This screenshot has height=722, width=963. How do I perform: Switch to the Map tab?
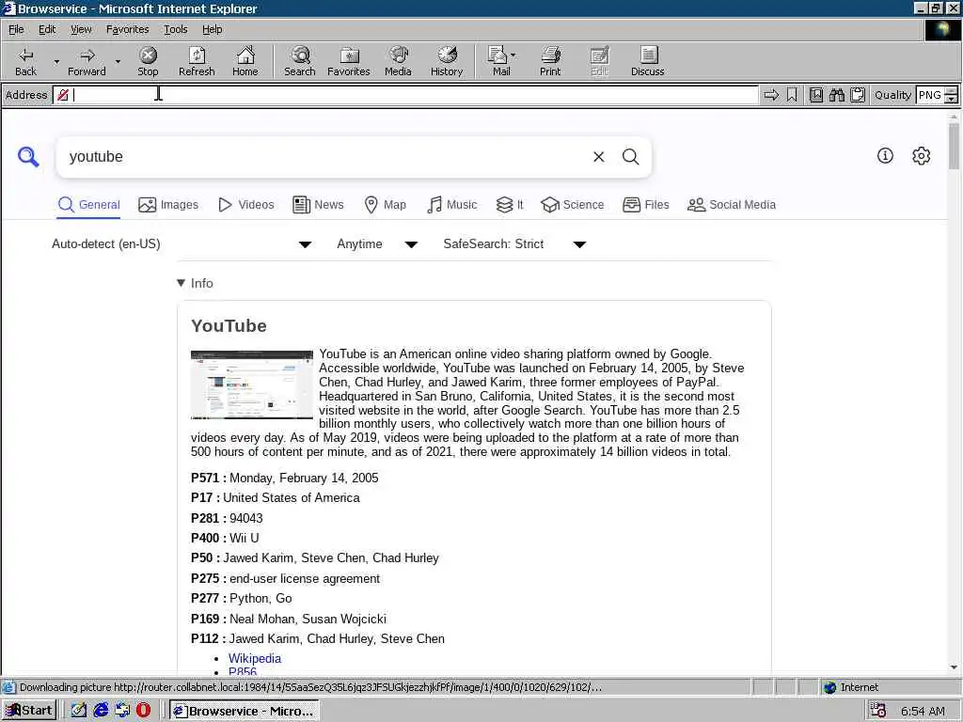point(385,204)
